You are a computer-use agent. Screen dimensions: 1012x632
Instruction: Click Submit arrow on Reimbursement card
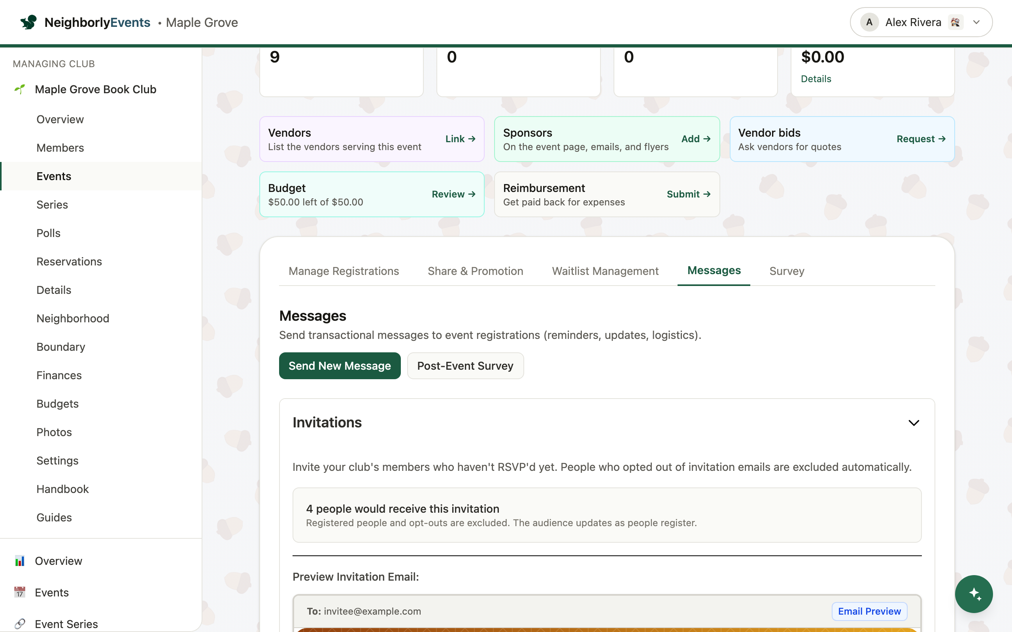[689, 194]
